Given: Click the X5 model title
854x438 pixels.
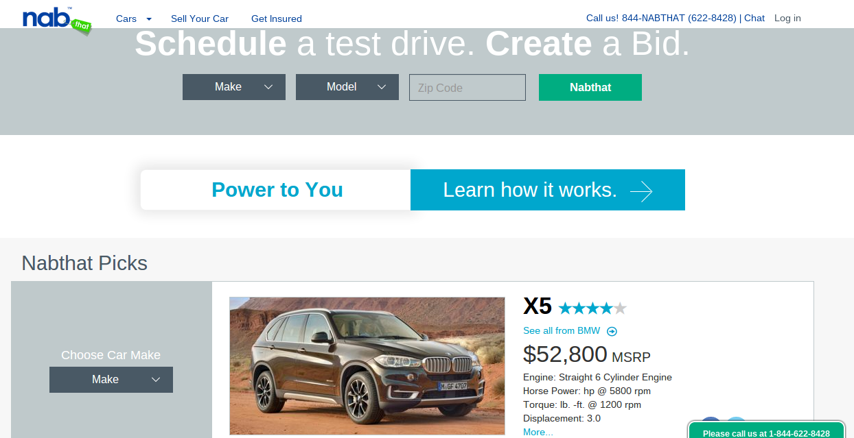Looking at the screenshot, I should pos(538,306).
